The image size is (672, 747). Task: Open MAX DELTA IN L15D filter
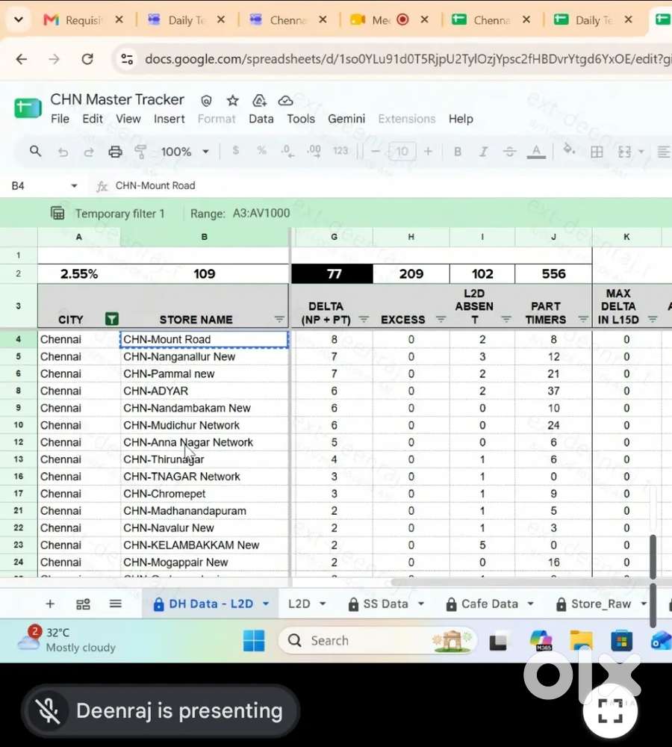pyautogui.click(x=653, y=319)
